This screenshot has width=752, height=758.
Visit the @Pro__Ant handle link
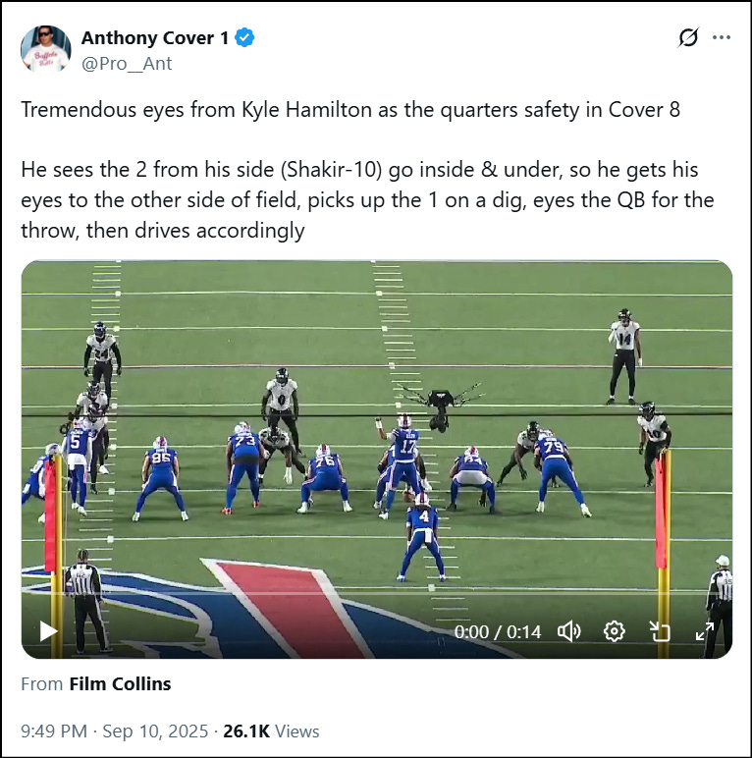click(x=127, y=63)
